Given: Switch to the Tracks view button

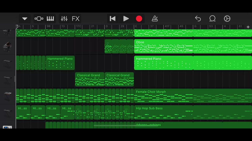Looking at the screenshot, I should (39, 19).
